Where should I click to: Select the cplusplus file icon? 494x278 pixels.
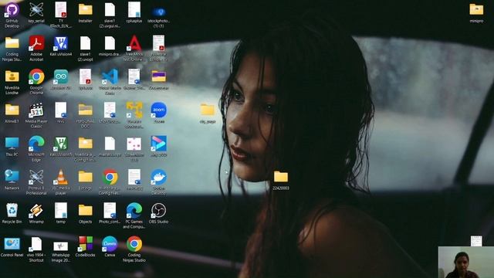click(134, 9)
